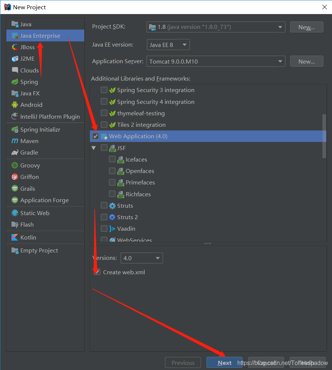
Task: Check the JSF checkbox
Action: [x=104, y=148]
